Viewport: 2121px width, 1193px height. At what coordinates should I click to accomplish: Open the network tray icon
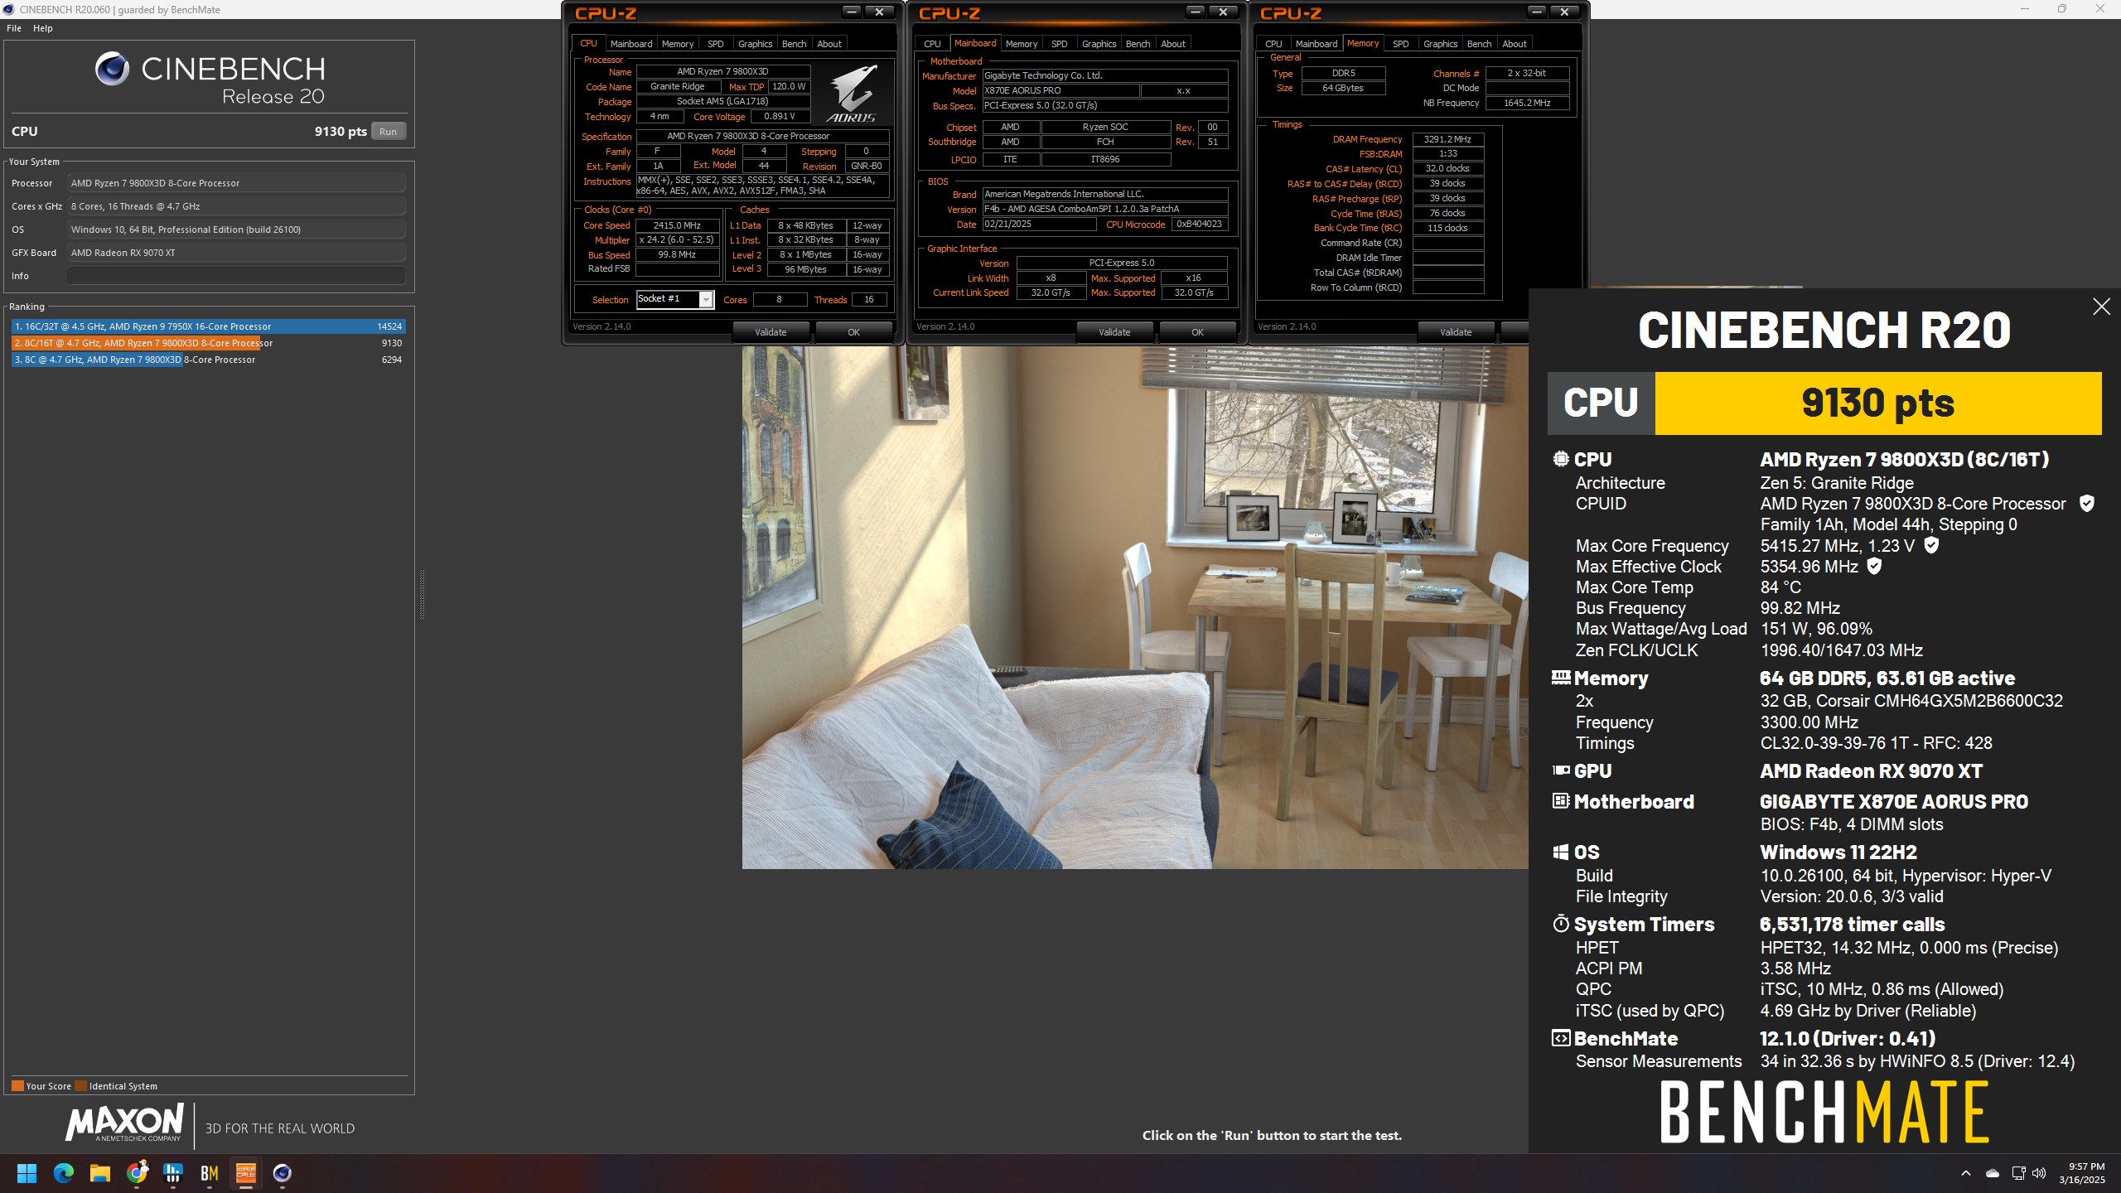pyautogui.click(x=2018, y=1173)
